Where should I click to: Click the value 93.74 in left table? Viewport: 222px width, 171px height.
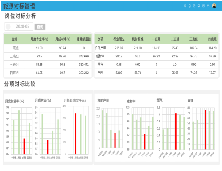[x=62, y=48]
